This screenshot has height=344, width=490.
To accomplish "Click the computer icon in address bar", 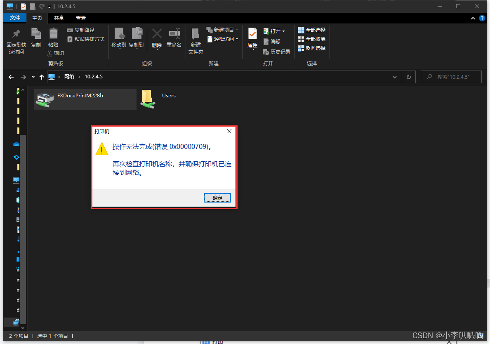I will (x=52, y=77).
